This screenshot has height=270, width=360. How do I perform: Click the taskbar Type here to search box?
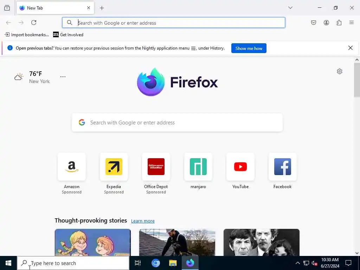coord(73,263)
